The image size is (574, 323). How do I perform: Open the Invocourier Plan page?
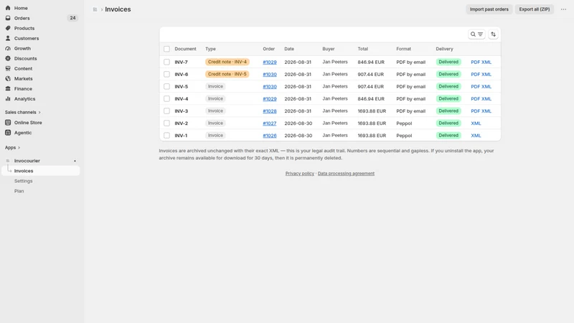point(19,191)
